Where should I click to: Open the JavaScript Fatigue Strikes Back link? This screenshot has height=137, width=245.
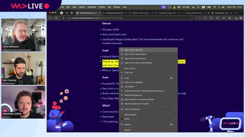tap(142, 41)
